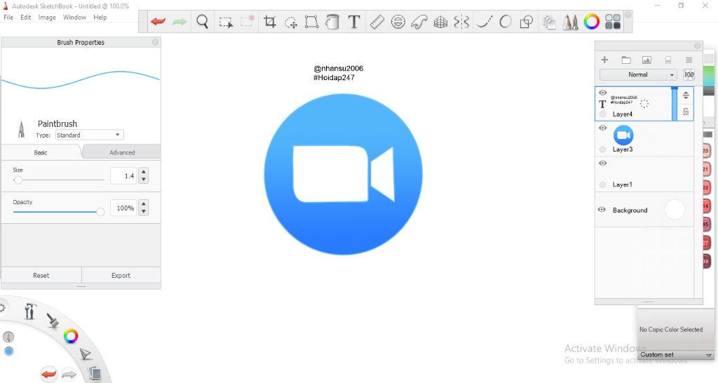Open the Window menu
The height and width of the screenshot is (383, 718).
tap(74, 18)
